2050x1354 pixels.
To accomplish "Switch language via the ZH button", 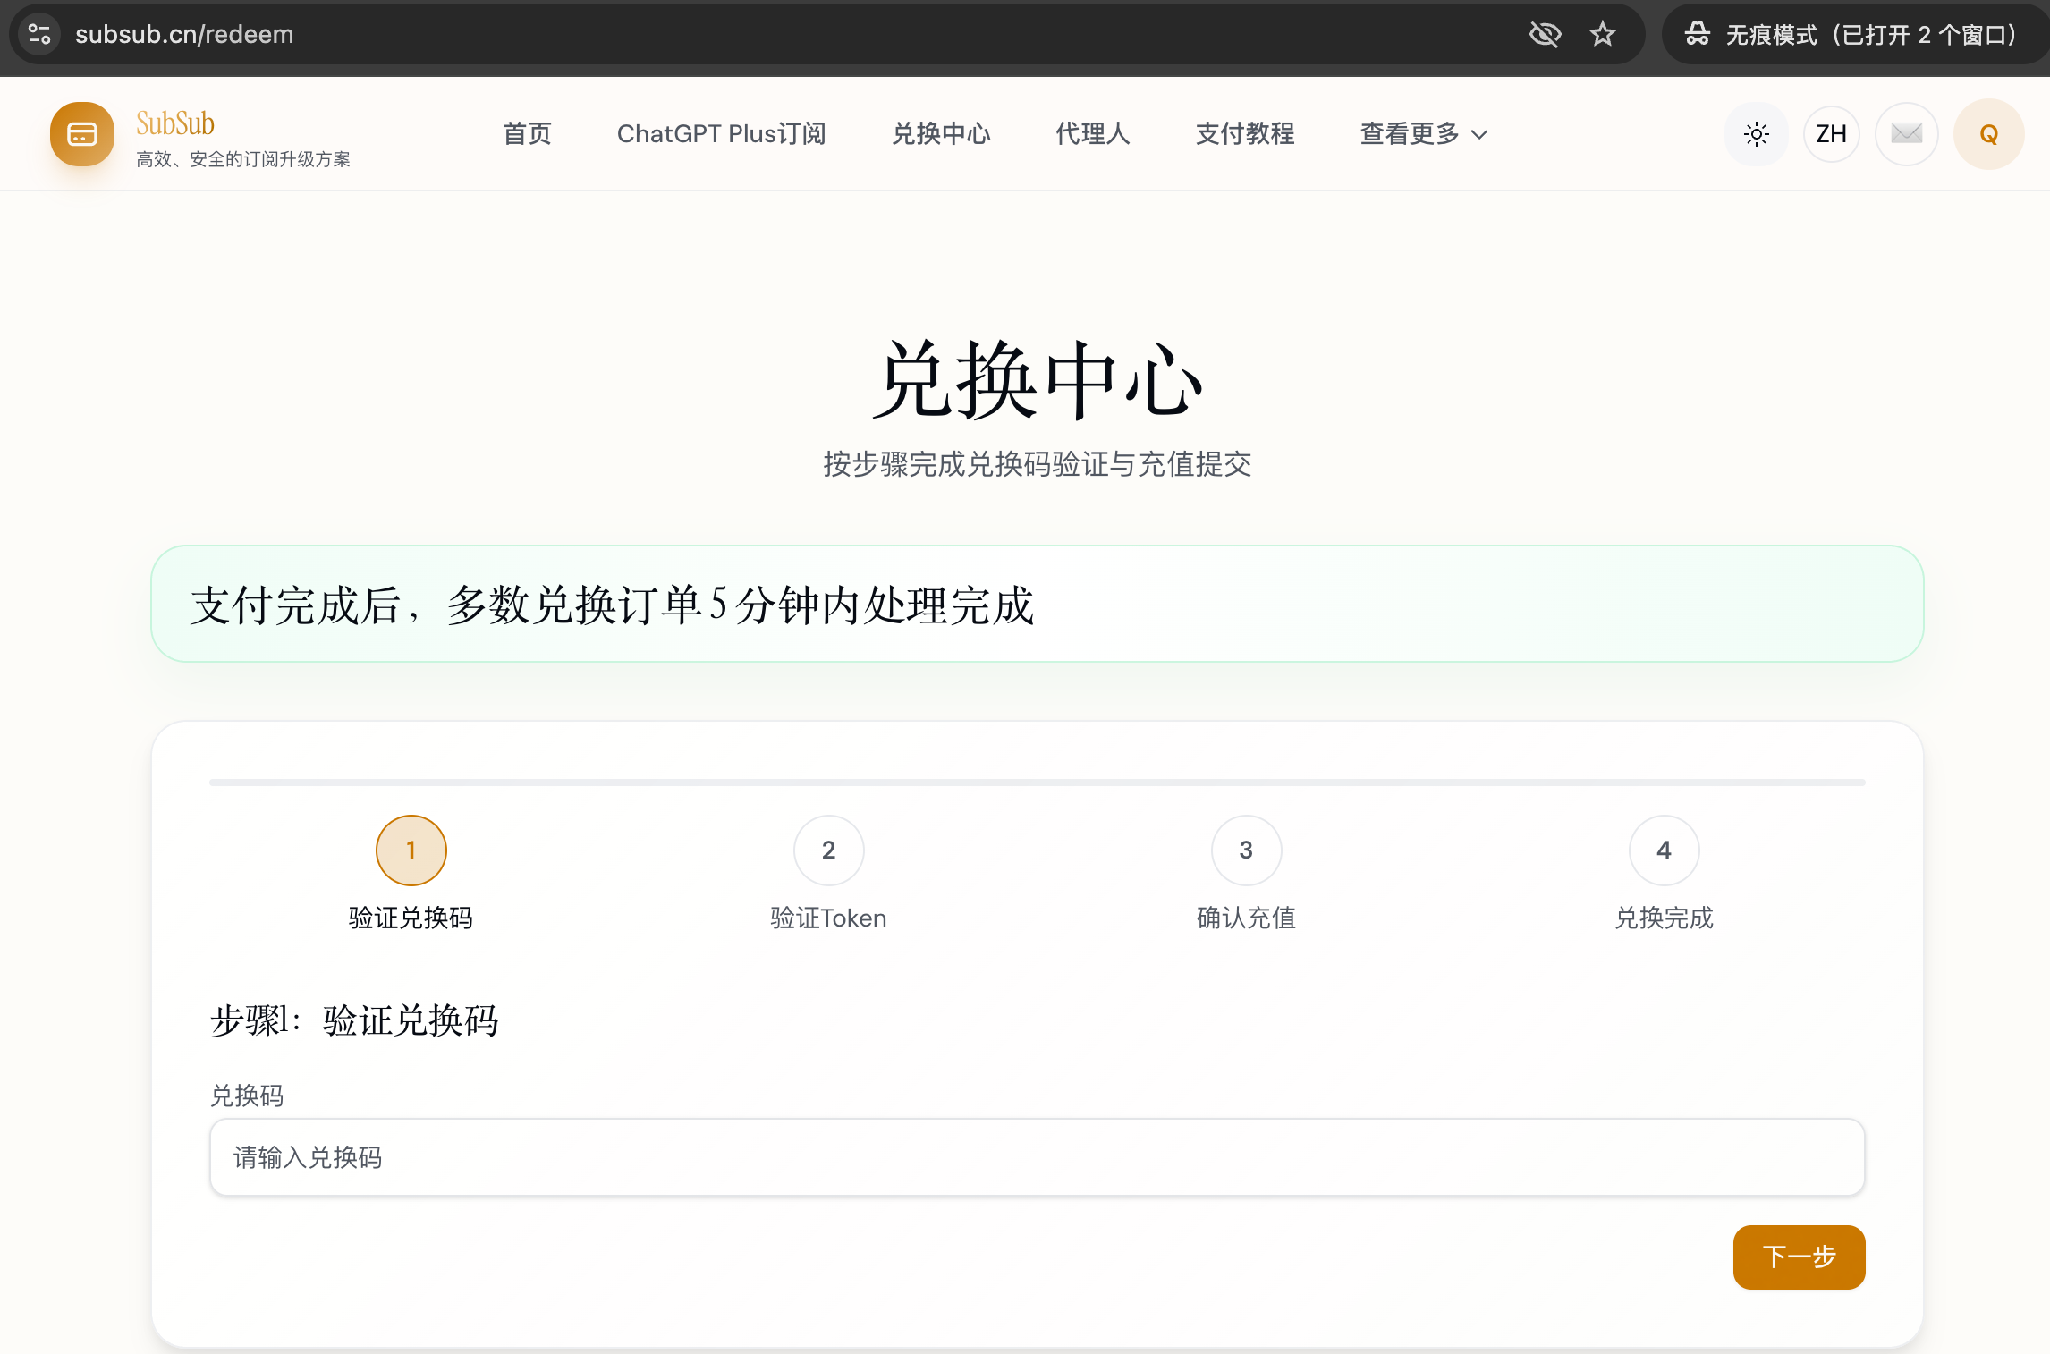I will point(1831,134).
